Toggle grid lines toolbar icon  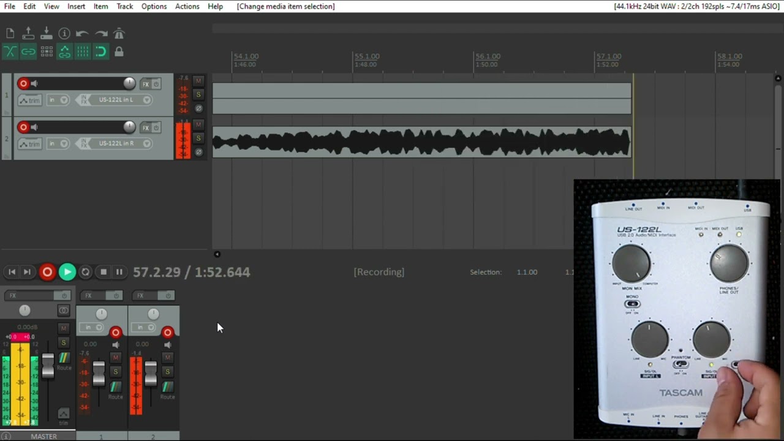[x=83, y=52]
